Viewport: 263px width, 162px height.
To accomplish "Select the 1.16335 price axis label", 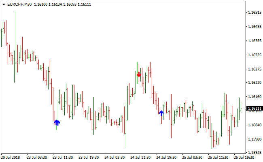I will [x=254, y=55].
